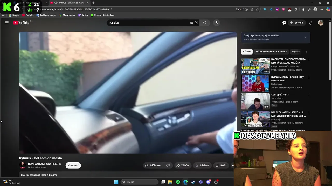The image size is (332, 186).
Task: Dislike the video with thumbs down
Action: (168, 165)
